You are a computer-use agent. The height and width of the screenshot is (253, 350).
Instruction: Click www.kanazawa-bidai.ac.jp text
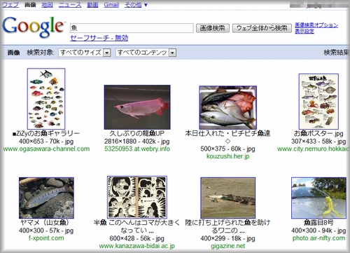coord(137,246)
